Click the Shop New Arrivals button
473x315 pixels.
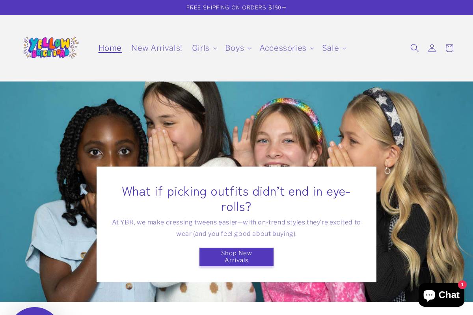tap(236, 257)
